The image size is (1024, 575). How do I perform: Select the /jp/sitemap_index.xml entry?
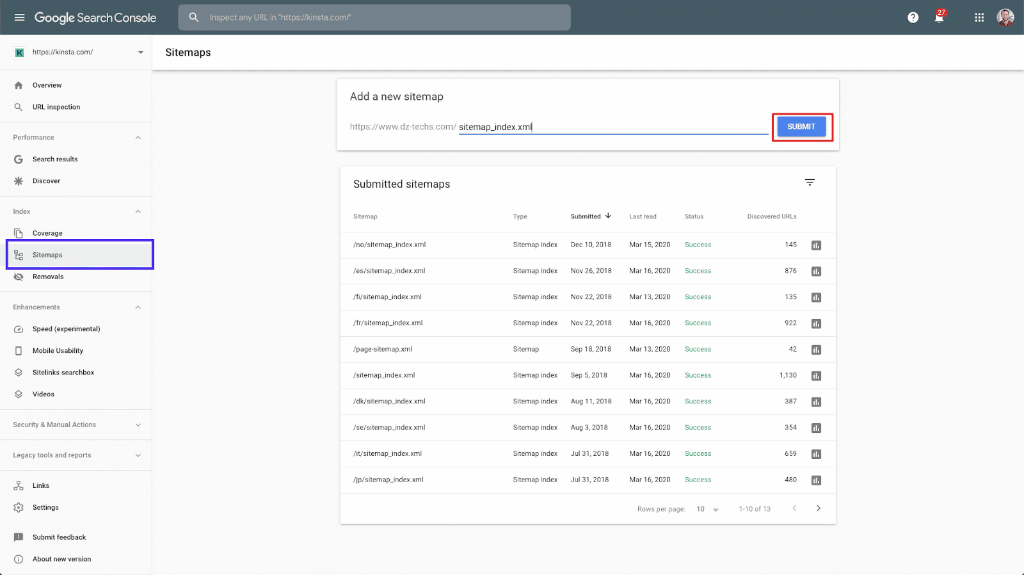[388, 480]
